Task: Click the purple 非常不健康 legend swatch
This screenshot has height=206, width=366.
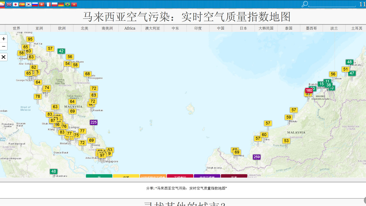Action: click(207, 176)
